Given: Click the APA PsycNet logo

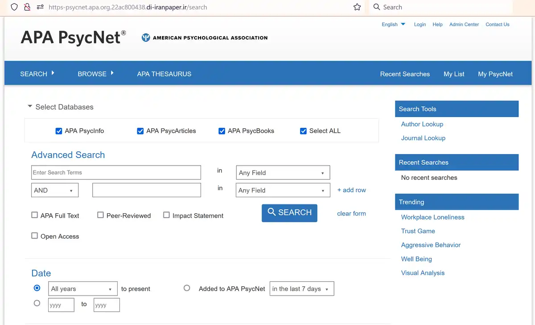Looking at the screenshot, I should (x=73, y=38).
